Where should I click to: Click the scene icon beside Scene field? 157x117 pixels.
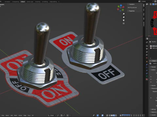(x=140, y=1)
